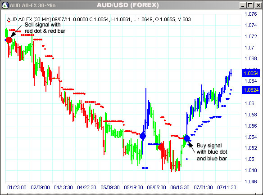Click the tall blue spike bar near 05/19:30
The image size is (263, 195).
[146, 108]
